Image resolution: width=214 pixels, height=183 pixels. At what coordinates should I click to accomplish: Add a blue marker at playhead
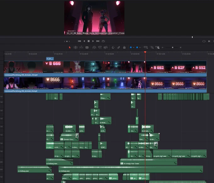[x=137, y=47]
